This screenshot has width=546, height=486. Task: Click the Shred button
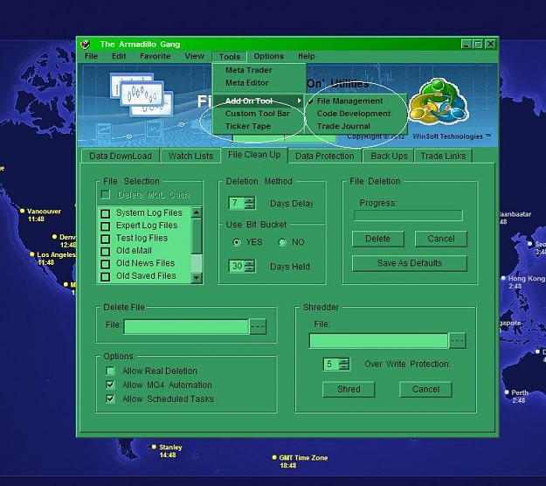[x=349, y=389]
